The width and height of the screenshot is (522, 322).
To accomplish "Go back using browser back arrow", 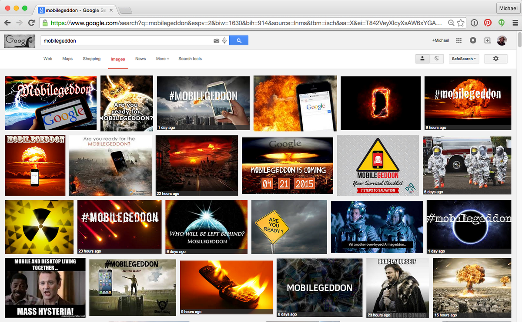I will 7,23.
